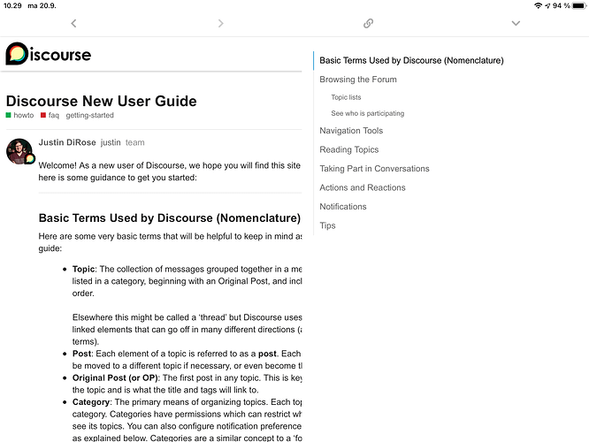Viewport: 589px width, 442px height.
Task: Jump to See who is participating
Action: pos(367,113)
